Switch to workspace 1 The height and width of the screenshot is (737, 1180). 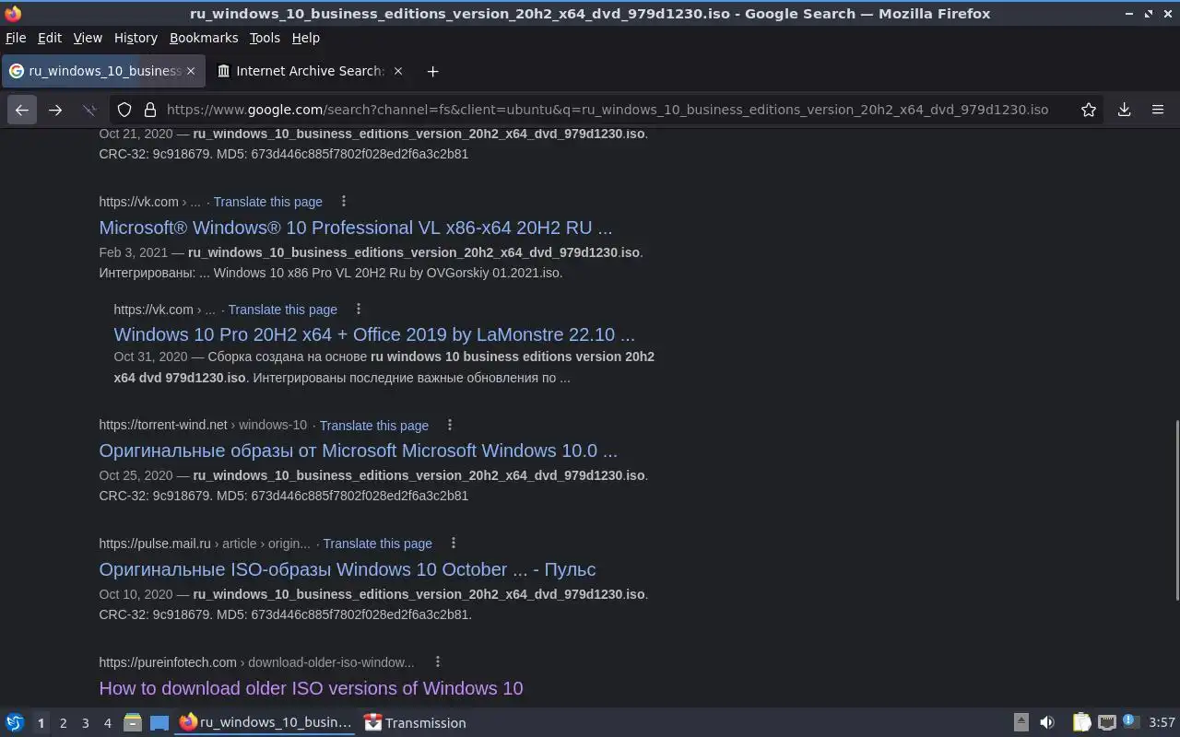coord(41,723)
